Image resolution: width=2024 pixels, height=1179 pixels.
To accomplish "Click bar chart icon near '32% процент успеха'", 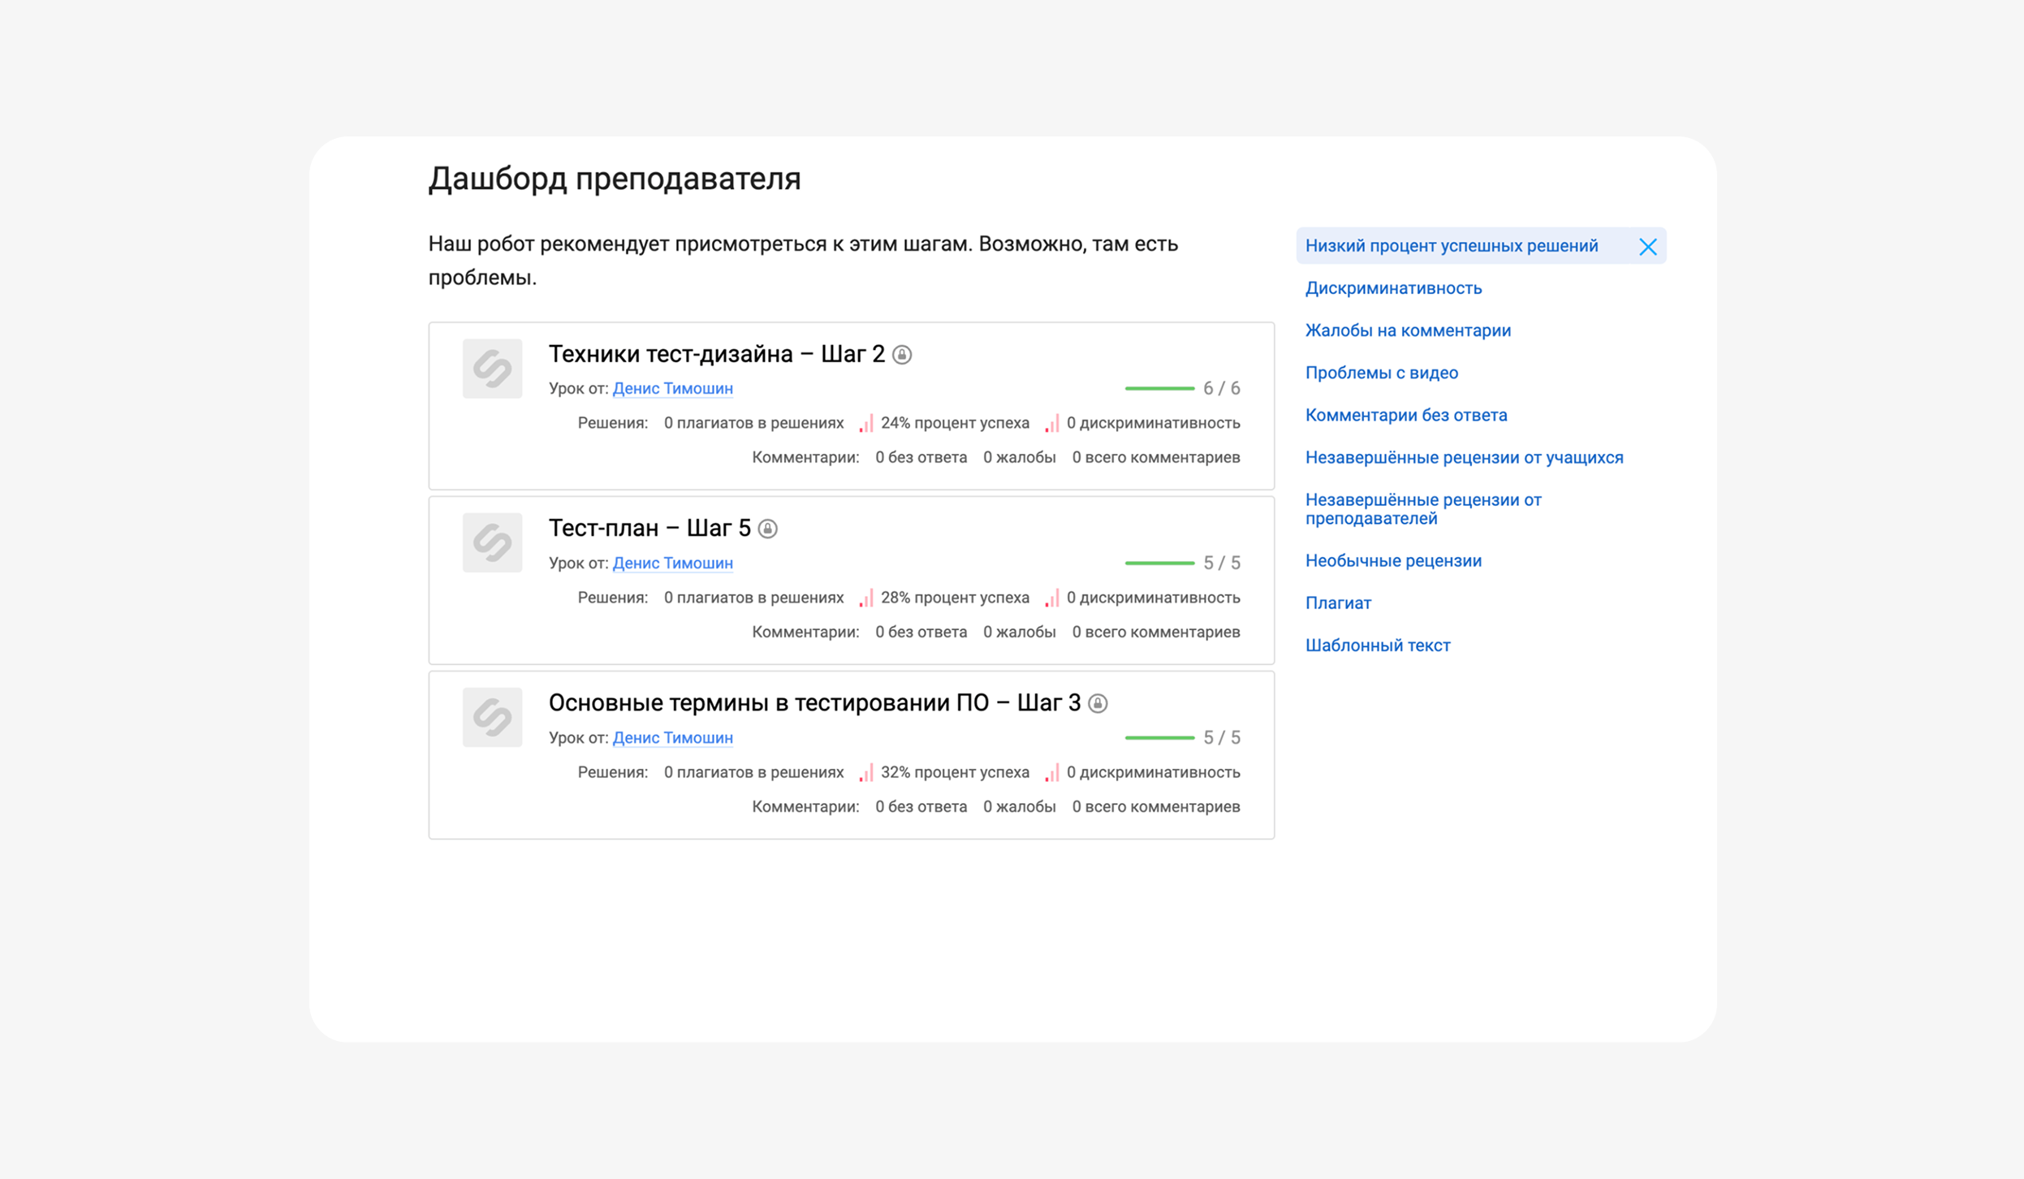I will (866, 773).
